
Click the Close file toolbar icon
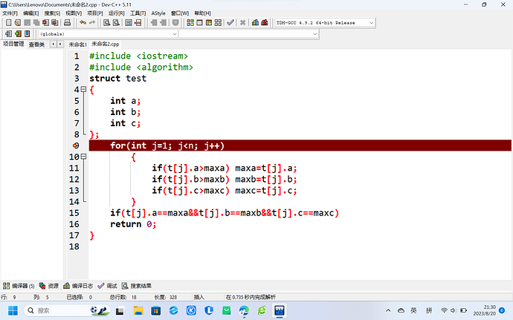(45, 22)
